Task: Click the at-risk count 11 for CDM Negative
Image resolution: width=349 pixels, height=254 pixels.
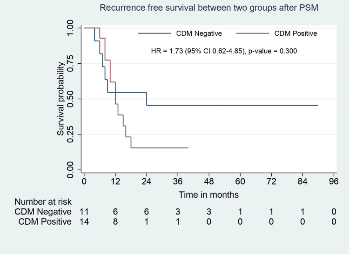Action: 84,212
